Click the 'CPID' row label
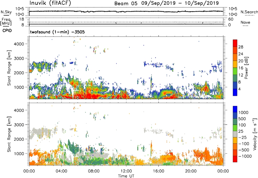The width and height of the screenshot is (258, 178). pyautogui.click(x=7, y=31)
